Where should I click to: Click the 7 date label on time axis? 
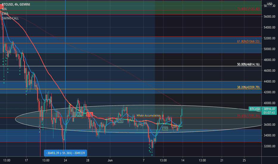pyautogui.click(x=143, y=160)
